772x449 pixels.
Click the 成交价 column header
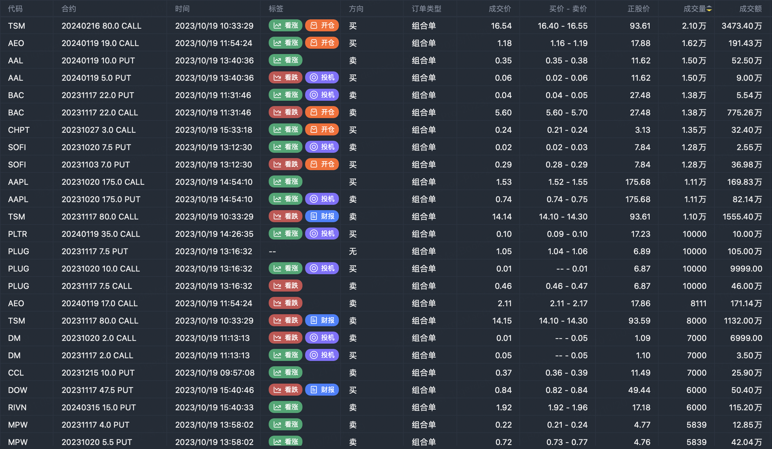coord(500,9)
